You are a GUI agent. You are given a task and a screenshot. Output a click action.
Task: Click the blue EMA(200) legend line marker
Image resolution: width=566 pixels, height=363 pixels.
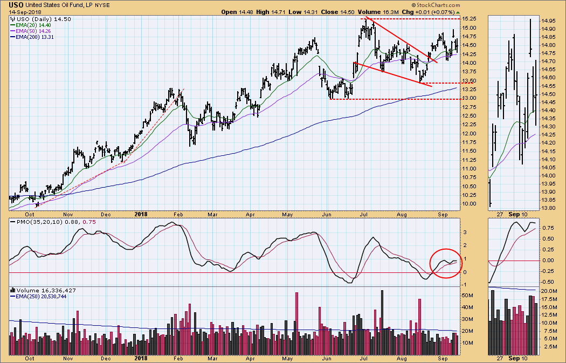[13, 37]
